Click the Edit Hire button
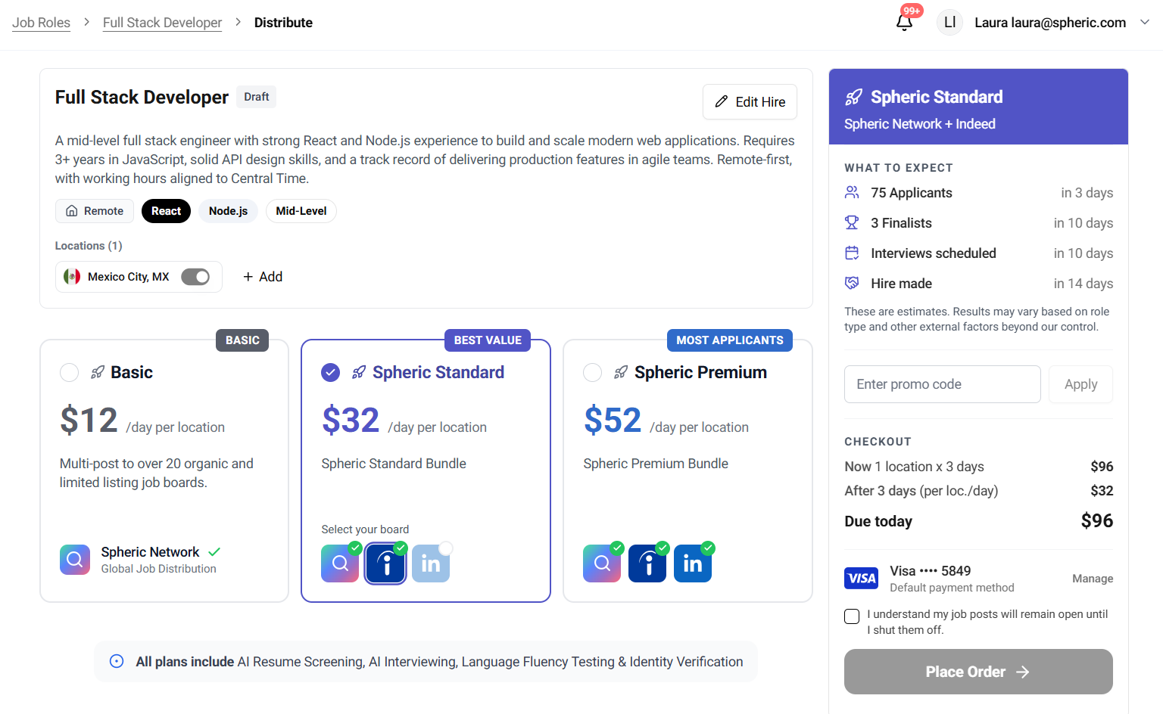This screenshot has height=714, width=1163. [750, 102]
